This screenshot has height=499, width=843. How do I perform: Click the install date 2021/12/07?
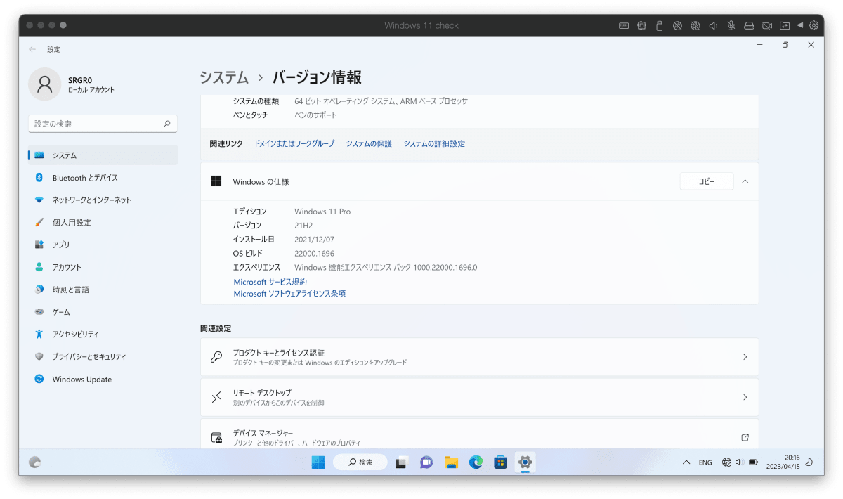(314, 240)
